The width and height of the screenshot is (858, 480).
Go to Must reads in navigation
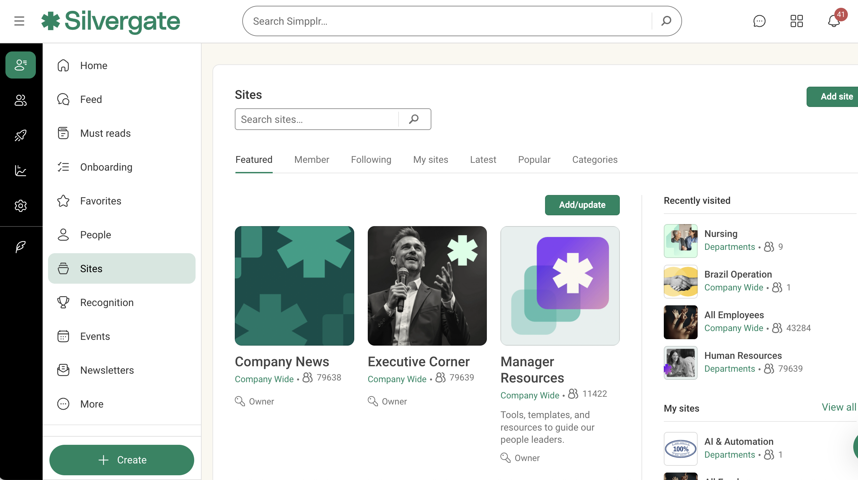click(105, 133)
